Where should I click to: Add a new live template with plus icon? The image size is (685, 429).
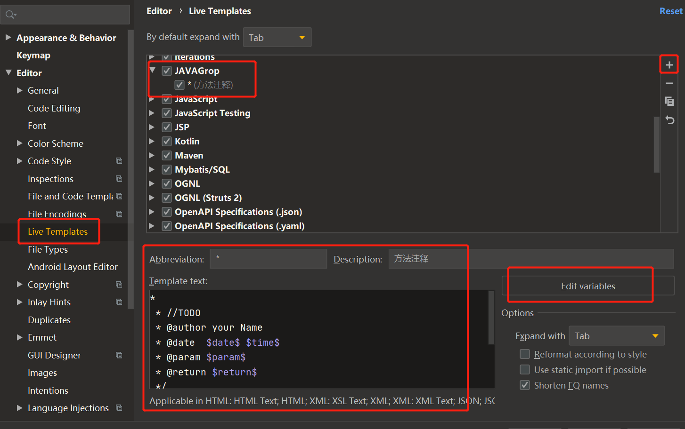tap(669, 65)
